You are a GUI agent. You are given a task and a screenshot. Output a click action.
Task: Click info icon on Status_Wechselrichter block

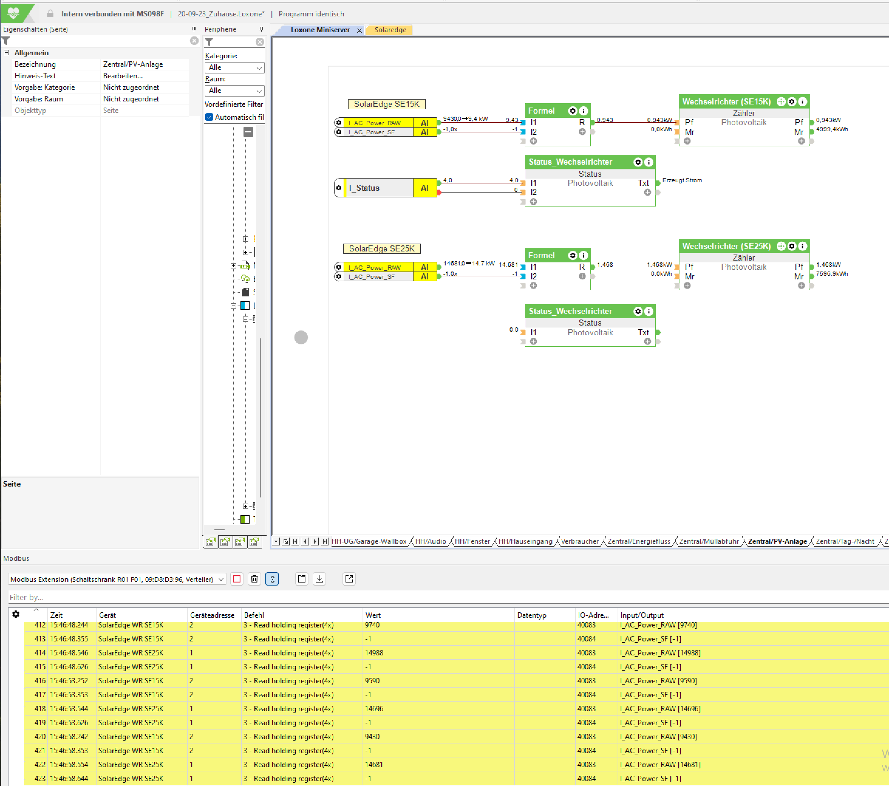649,162
